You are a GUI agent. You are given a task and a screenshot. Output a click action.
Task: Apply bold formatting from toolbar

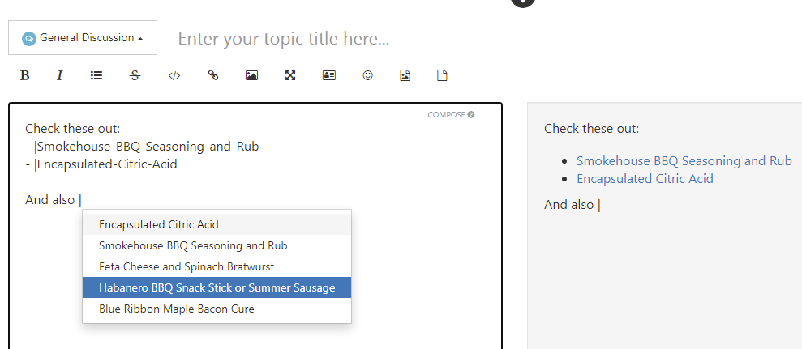[24, 75]
